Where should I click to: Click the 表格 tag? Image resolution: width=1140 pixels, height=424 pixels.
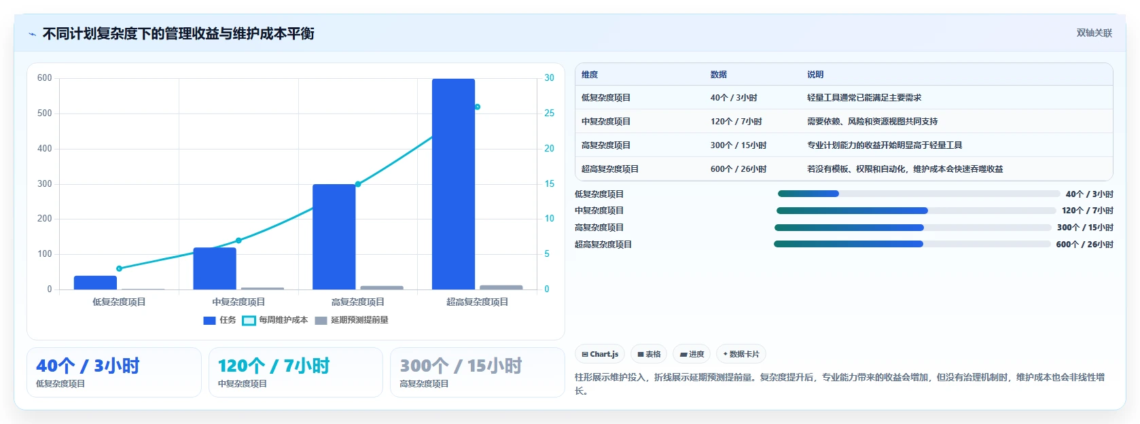[x=649, y=354]
